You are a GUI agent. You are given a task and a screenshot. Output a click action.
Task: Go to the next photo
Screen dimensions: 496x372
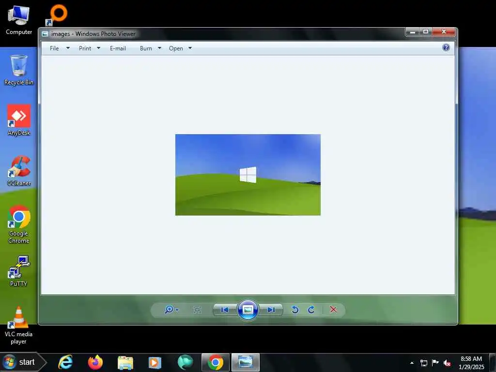click(271, 310)
